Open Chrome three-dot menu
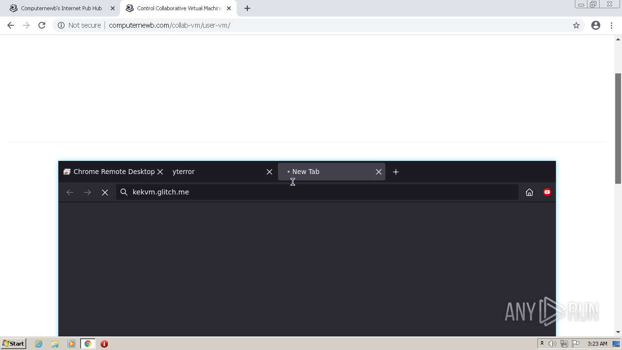Image resolution: width=622 pixels, height=350 pixels. [612, 25]
